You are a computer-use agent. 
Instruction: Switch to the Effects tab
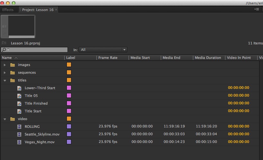[x=8, y=10]
